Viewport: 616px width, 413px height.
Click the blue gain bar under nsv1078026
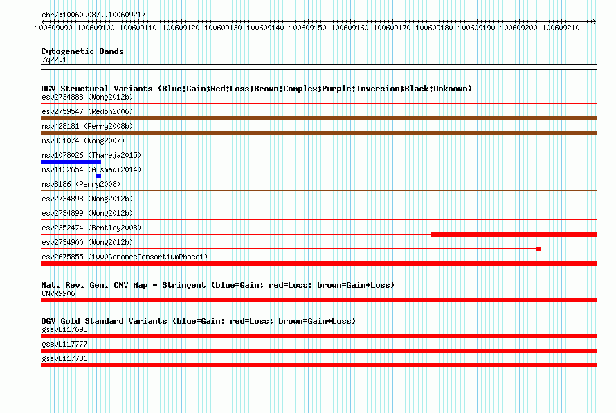pyautogui.click(x=71, y=162)
